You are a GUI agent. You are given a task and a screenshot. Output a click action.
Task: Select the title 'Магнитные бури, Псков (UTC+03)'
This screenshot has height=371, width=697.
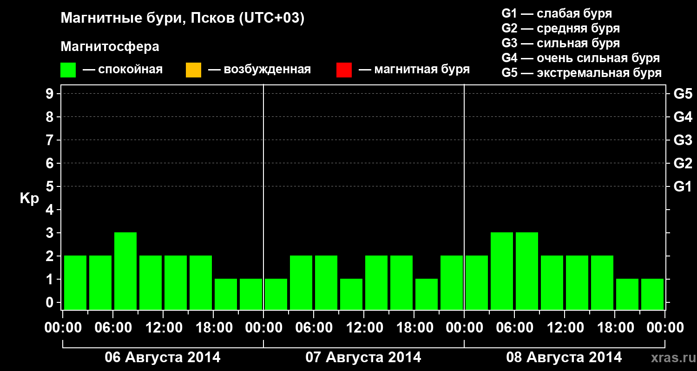pyautogui.click(x=183, y=19)
